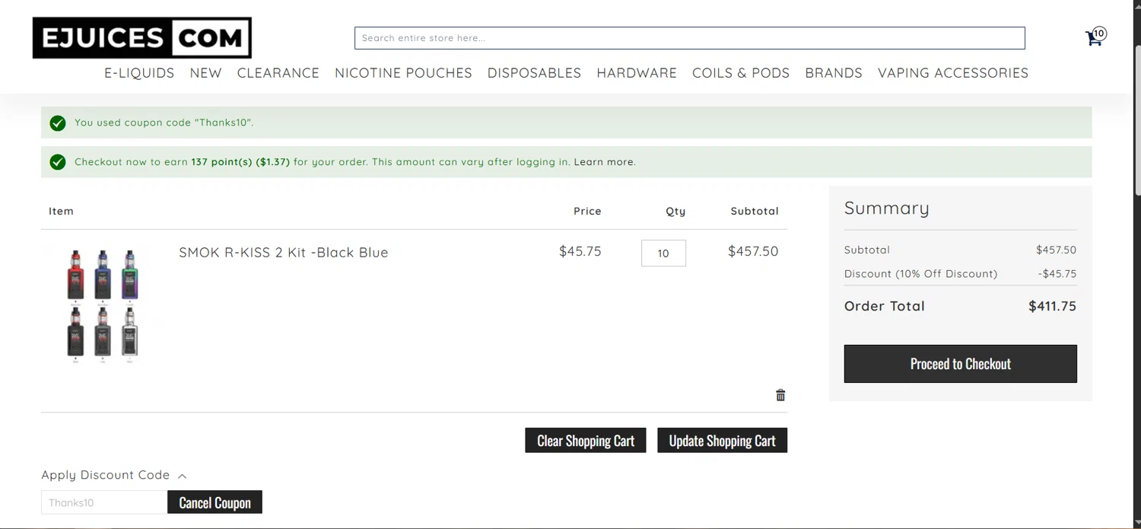Click the EJUICES.COM logo
Screen dimensions: 1141x529
tap(142, 38)
